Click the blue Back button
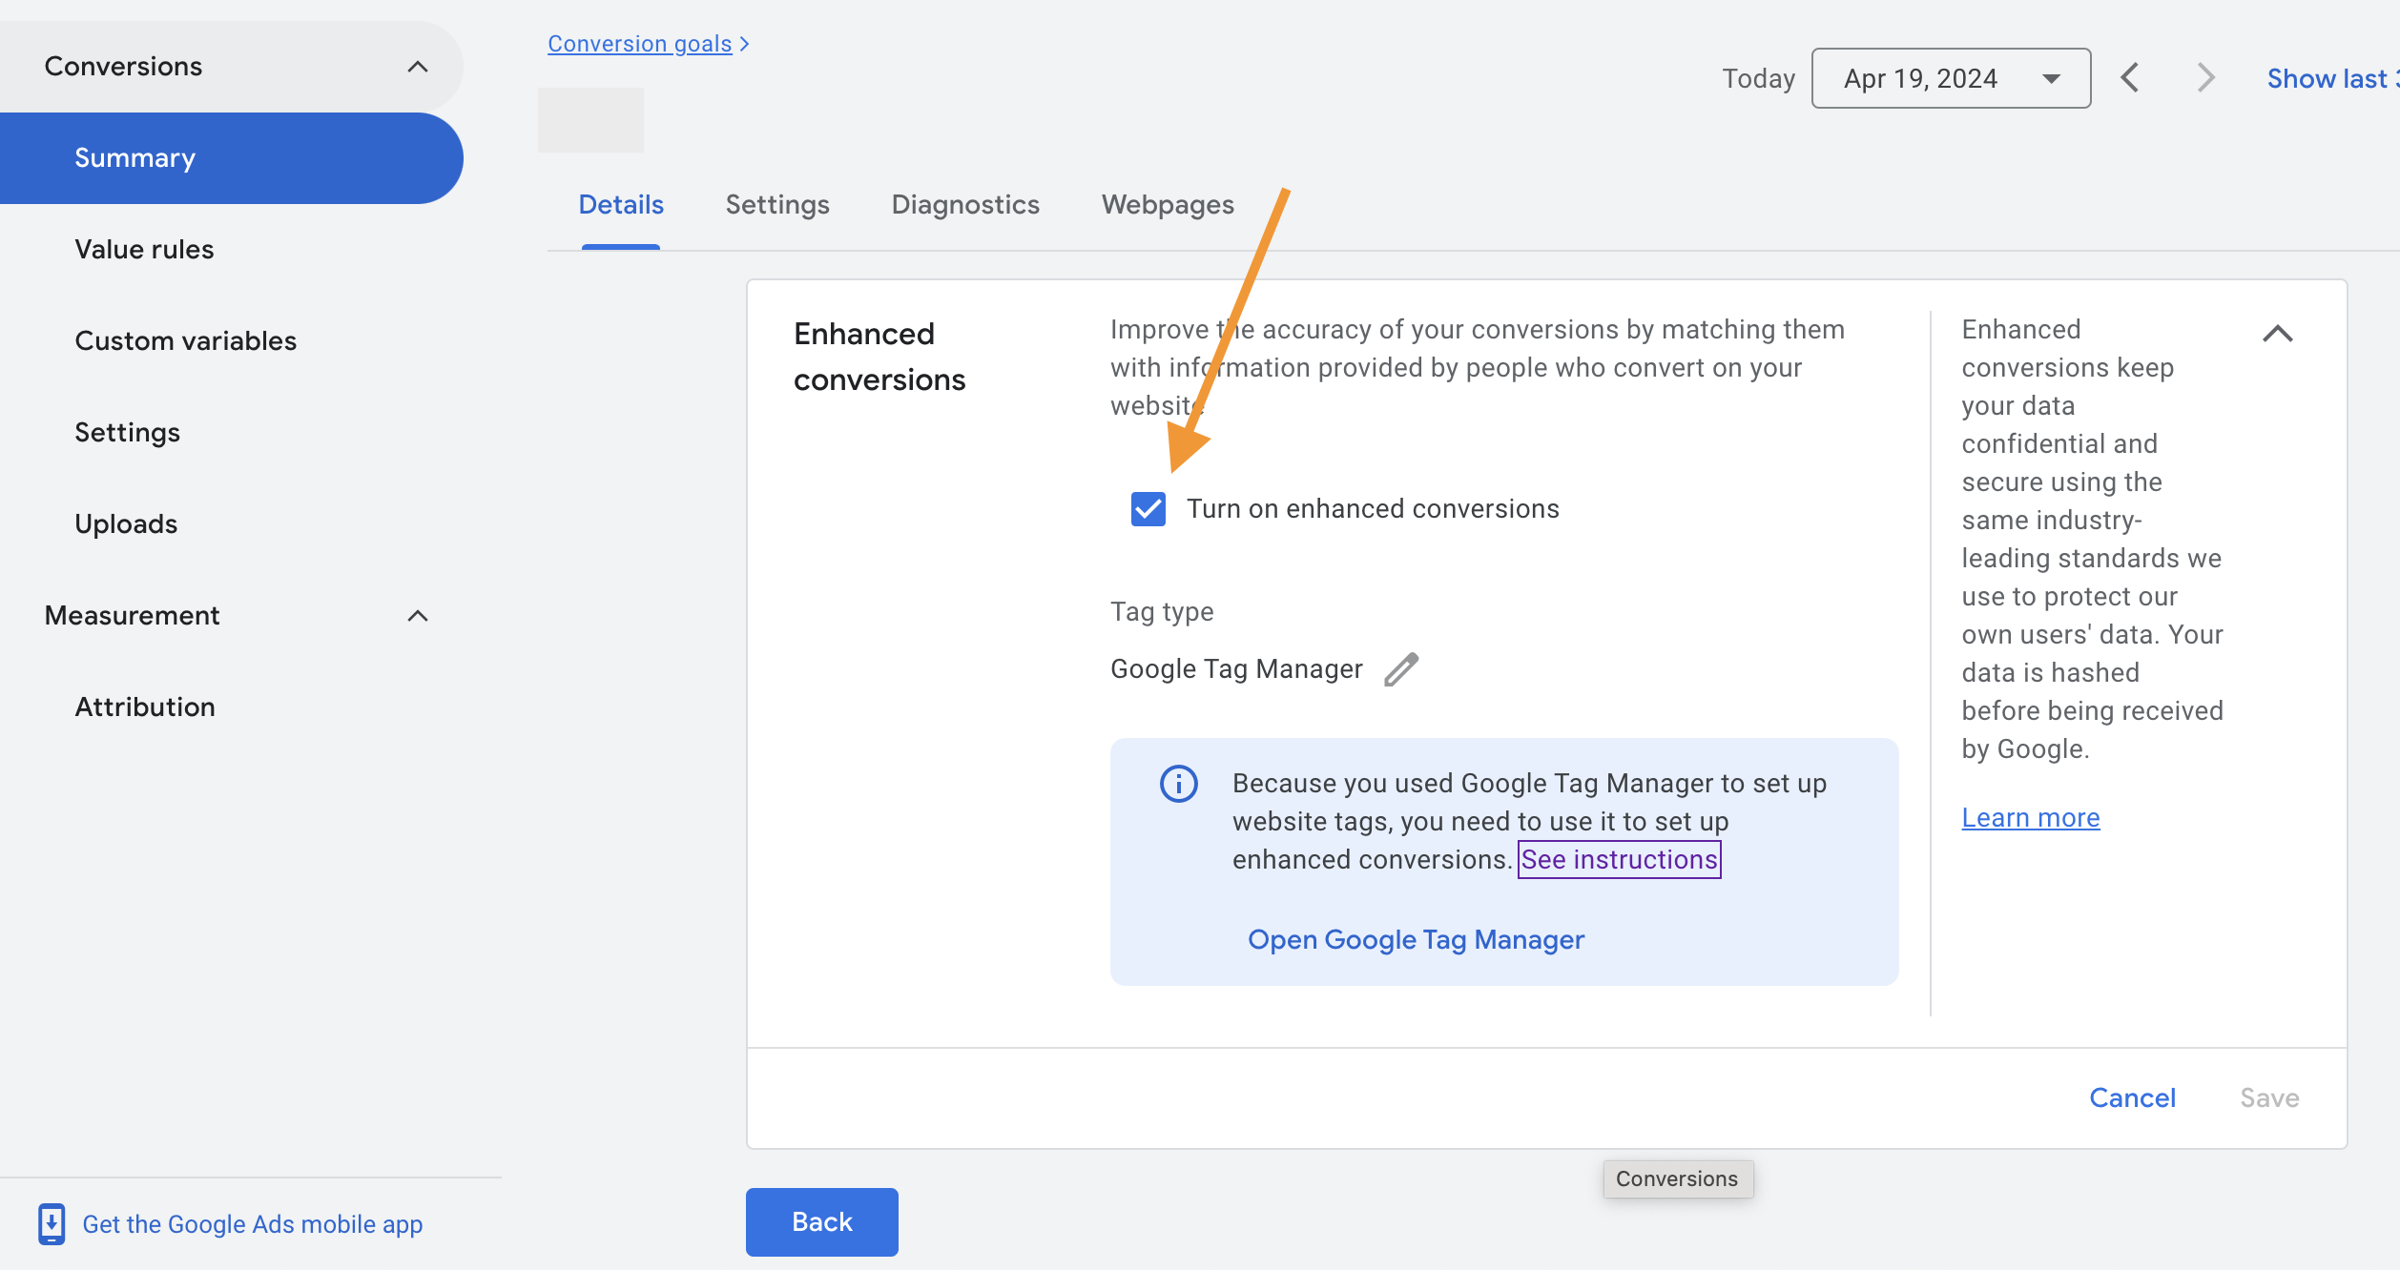The height and width of the screenshot is (1270, 2400). [821, 1221]
